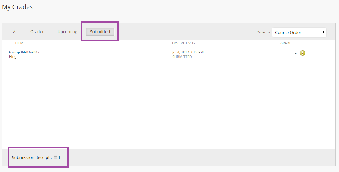Click the Submitted filter button
The image size is (339, 172).
[100, 32]
